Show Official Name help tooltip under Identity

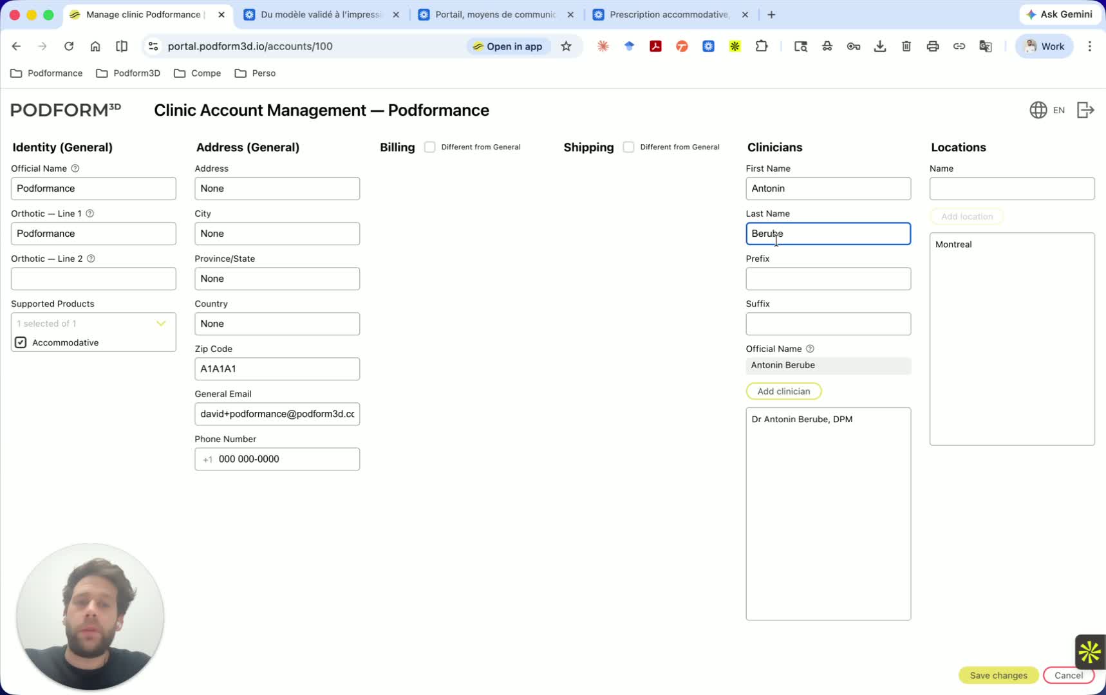(x=75, y=169)
